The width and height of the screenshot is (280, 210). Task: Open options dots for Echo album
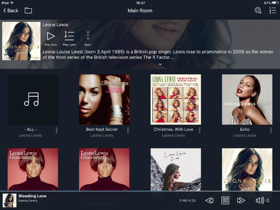tap(271, 130)
